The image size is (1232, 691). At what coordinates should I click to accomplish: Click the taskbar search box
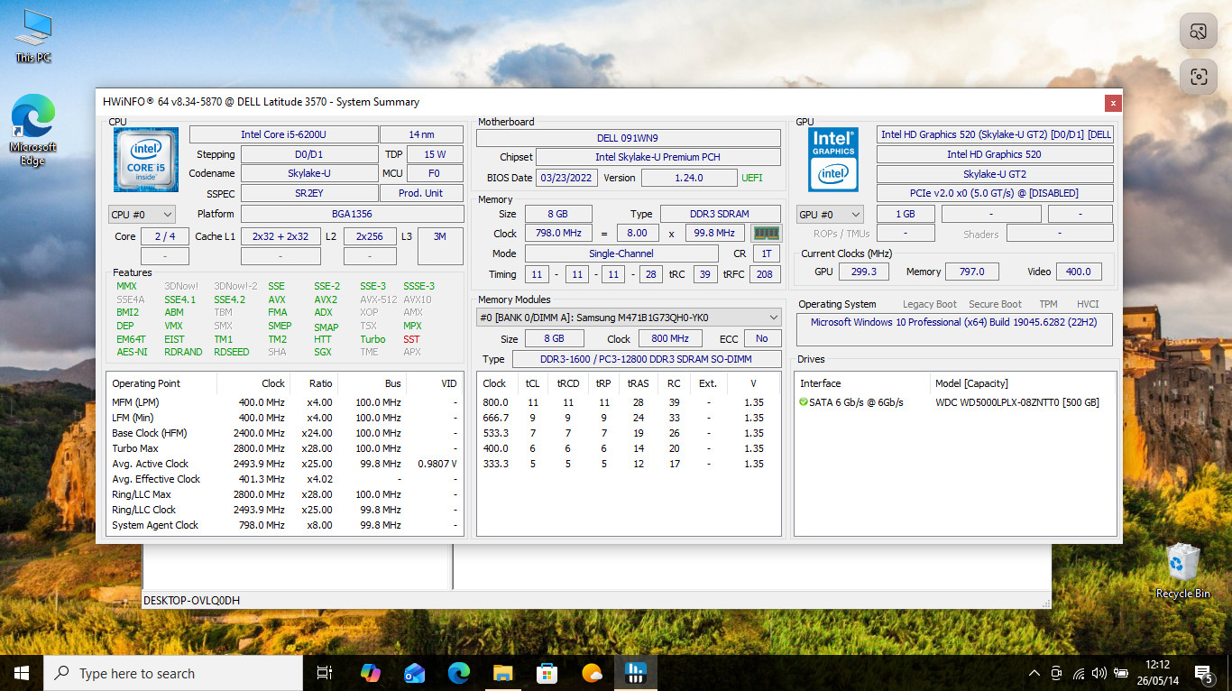pyautogui.click(x=173, y=673)
